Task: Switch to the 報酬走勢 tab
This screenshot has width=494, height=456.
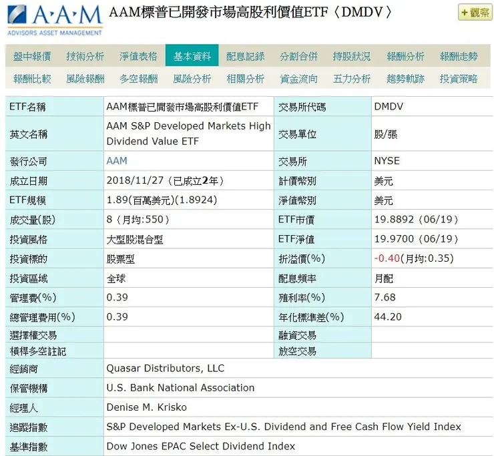Action: [x=459, y=56]
